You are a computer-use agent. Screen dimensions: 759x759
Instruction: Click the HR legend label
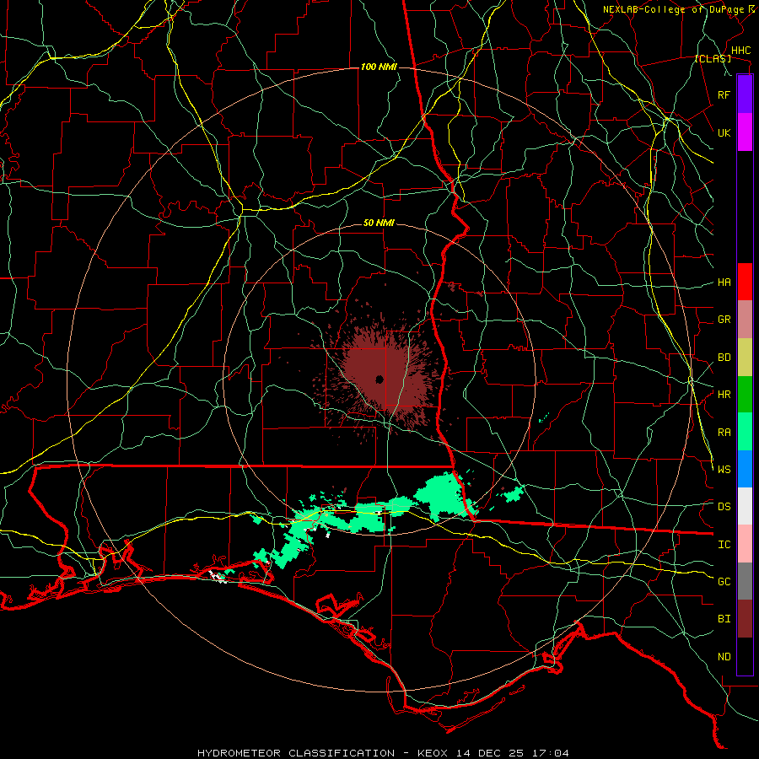coord(724,395)
